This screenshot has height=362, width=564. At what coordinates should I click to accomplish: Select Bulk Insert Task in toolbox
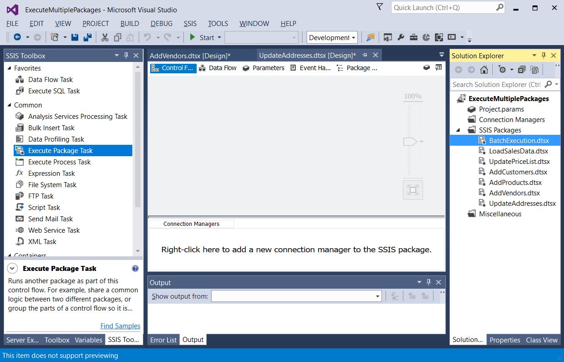coord(73,127)
